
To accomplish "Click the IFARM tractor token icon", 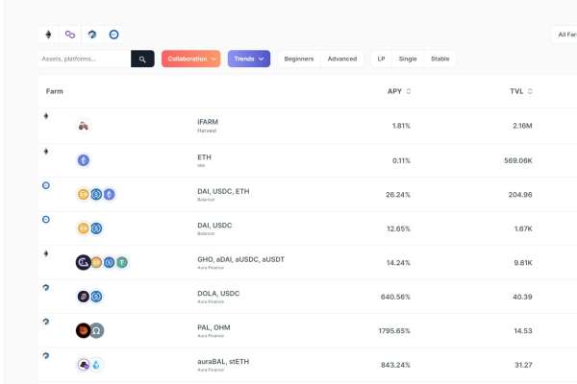I will coord(83,126).
